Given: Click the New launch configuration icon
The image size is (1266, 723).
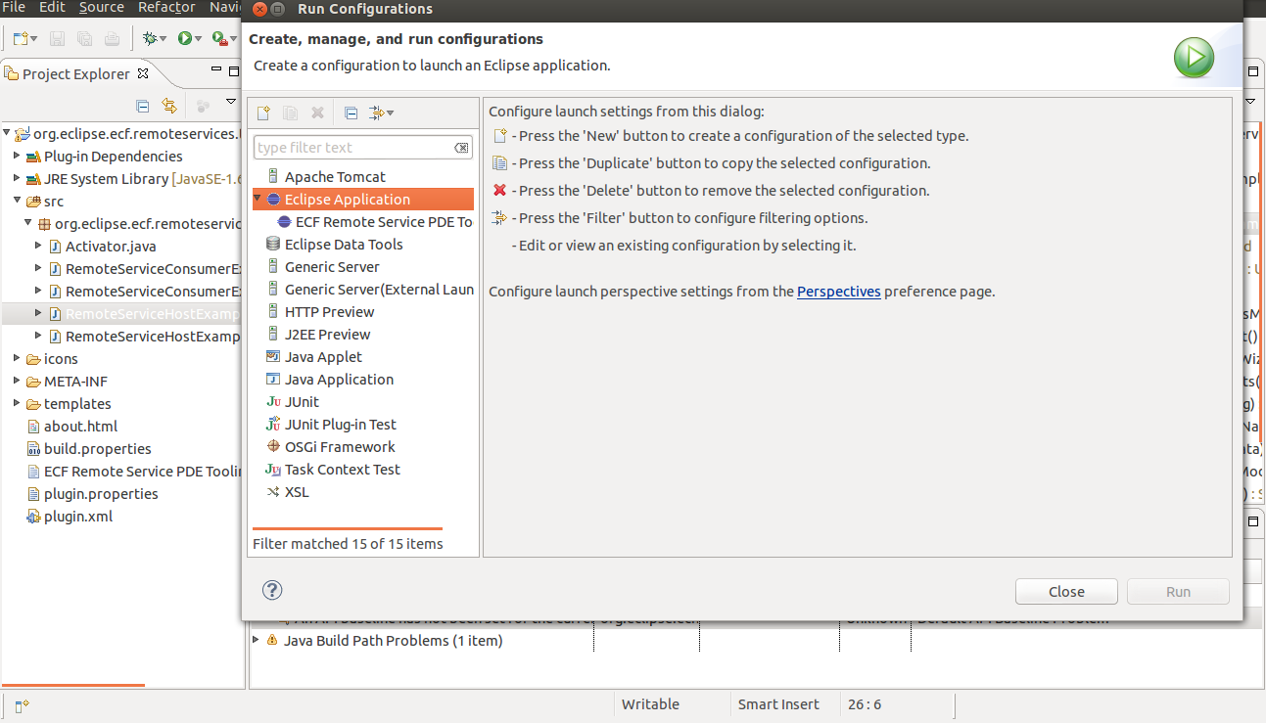Looking at the screenshot, I should click(263, 113).
